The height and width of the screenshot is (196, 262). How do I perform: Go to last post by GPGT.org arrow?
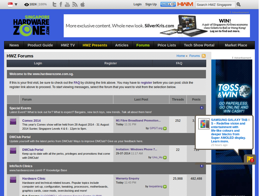click(x=165, y=128)
